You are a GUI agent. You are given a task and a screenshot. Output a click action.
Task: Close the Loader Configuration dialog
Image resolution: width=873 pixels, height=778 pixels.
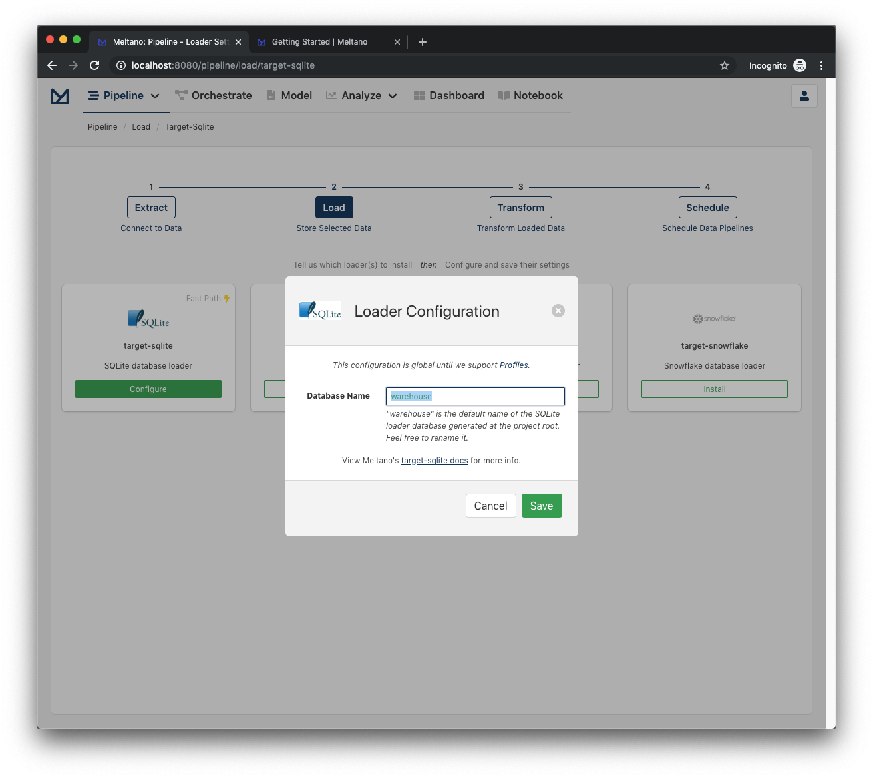point(558,311)
